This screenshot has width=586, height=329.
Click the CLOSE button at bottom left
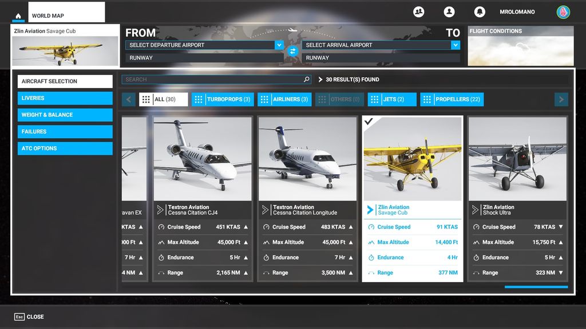pyautogui.click(x=29, y=316)
